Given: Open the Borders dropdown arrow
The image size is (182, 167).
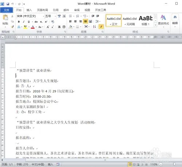Looking at the screenshot, I should click(x=80, y=27).
